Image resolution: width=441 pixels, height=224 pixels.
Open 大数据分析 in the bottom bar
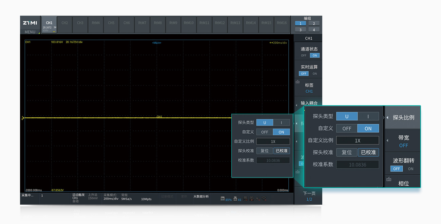coord(201,197)
